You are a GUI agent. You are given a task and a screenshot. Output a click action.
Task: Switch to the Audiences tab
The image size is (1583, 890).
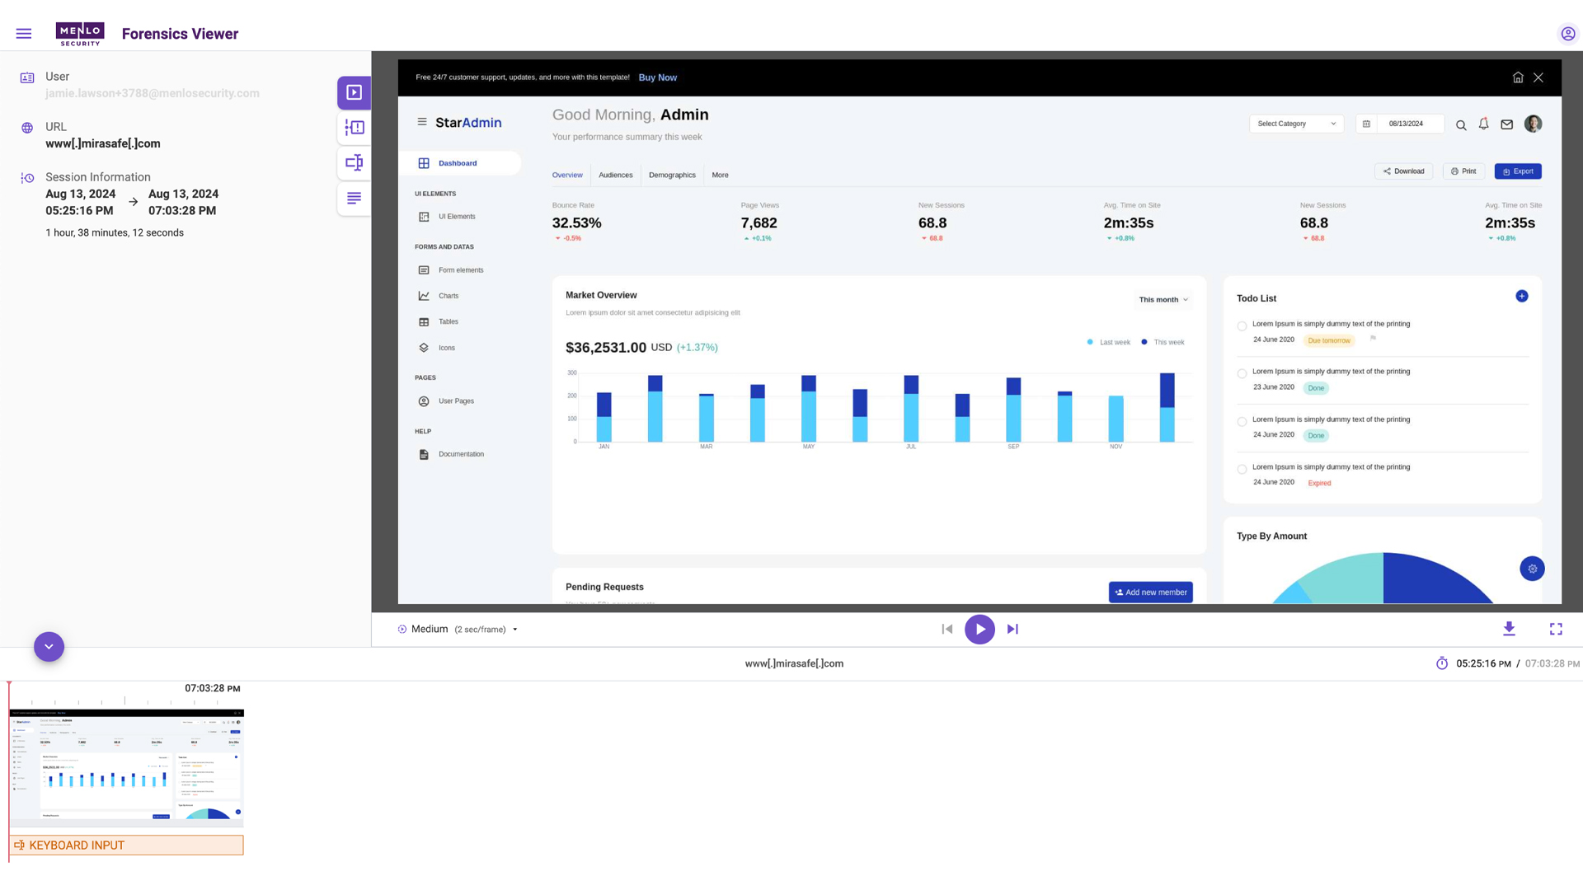click(615, 175)
